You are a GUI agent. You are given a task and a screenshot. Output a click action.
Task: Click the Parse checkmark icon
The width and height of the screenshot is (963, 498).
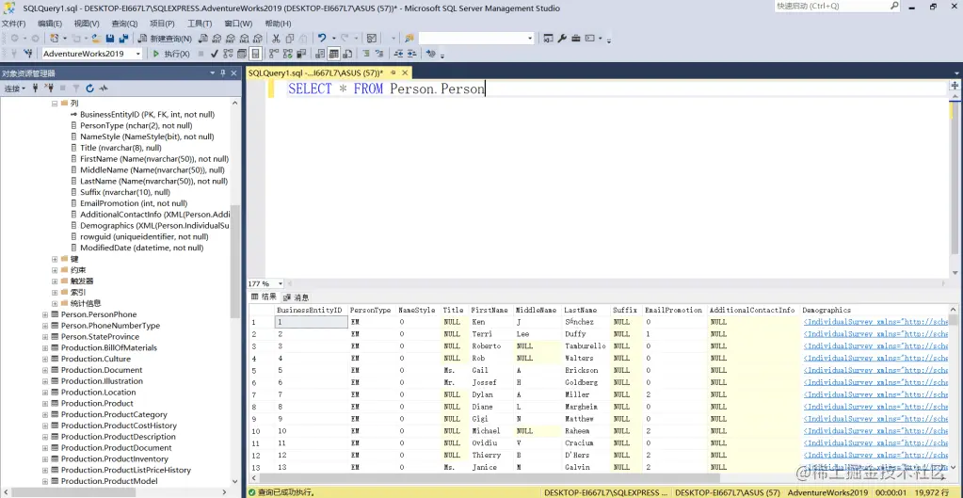tap(214, 54)
